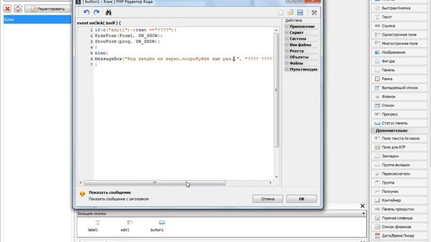Select Изображение component
Image resolution: width=431 pixels, height=242 pixels.
click(399, 52)
